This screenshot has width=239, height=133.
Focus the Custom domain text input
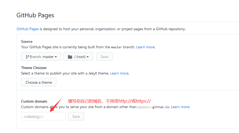coord(43,116)
